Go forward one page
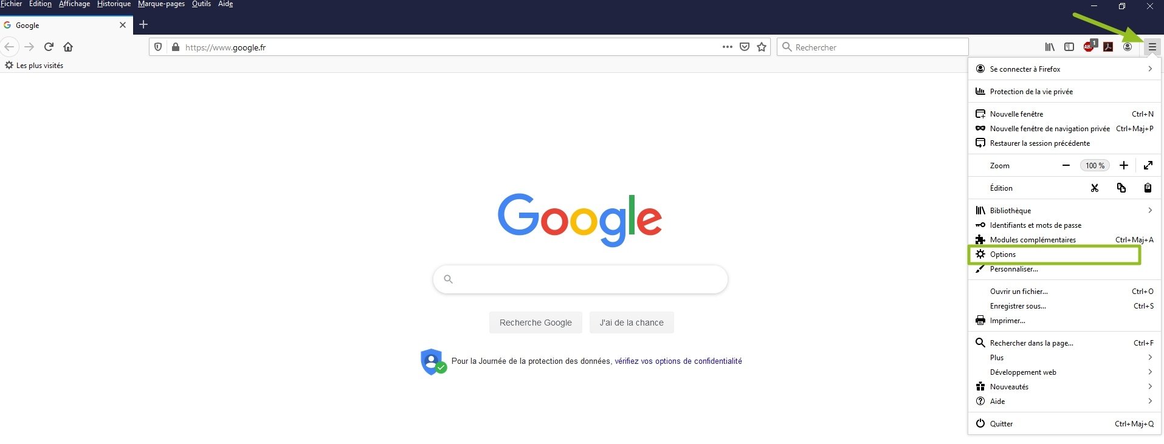Screen dimensions: 1164x444 pos(29,47)
